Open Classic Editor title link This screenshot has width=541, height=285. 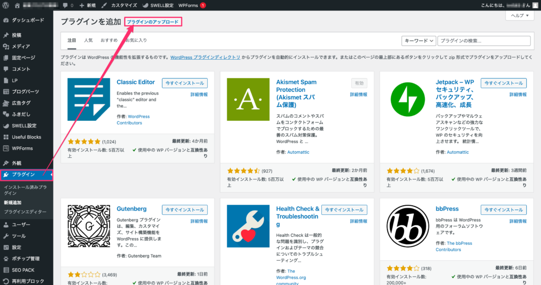click(136, 82)
